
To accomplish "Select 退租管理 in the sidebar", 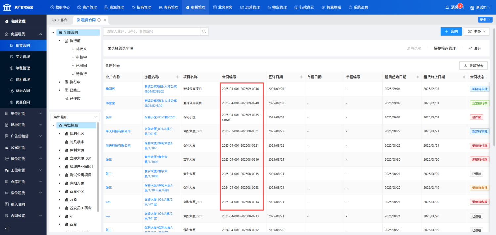I will pos(22,79).
